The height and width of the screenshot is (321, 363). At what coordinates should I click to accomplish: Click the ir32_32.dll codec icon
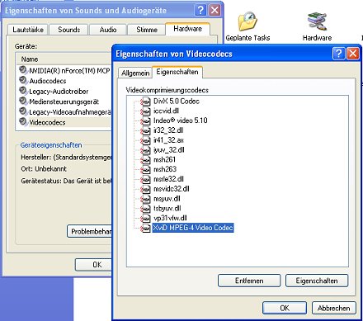tap(145, 130)
